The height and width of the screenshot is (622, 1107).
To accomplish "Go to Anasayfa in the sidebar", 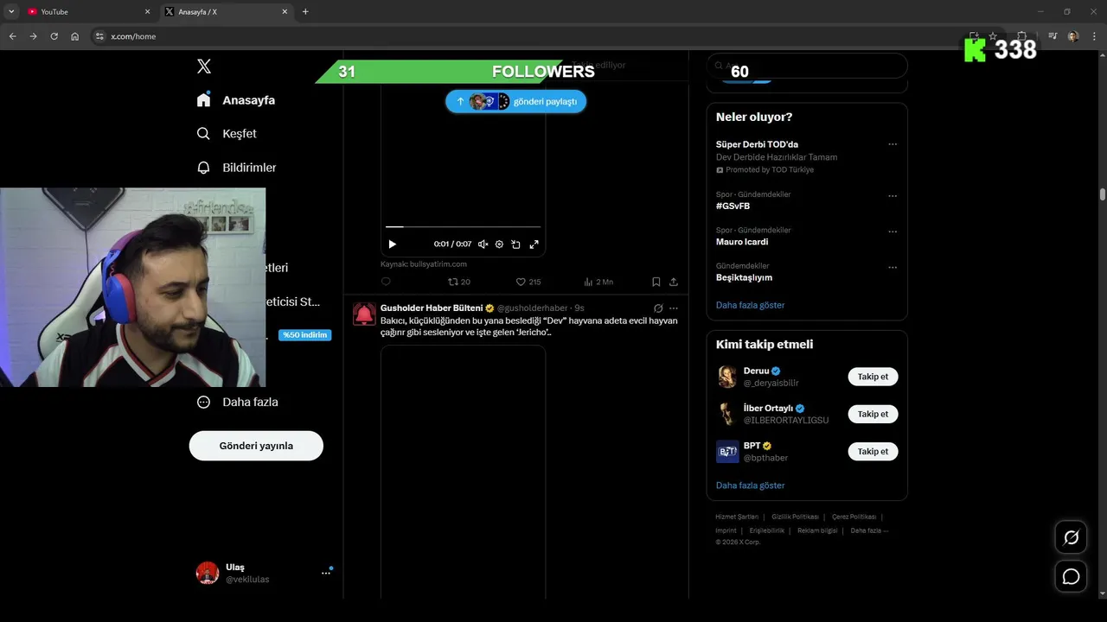I will click(x=236, y=100).
